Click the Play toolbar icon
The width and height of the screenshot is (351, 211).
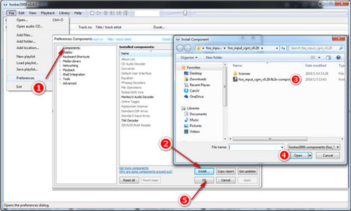coord(99,13)
